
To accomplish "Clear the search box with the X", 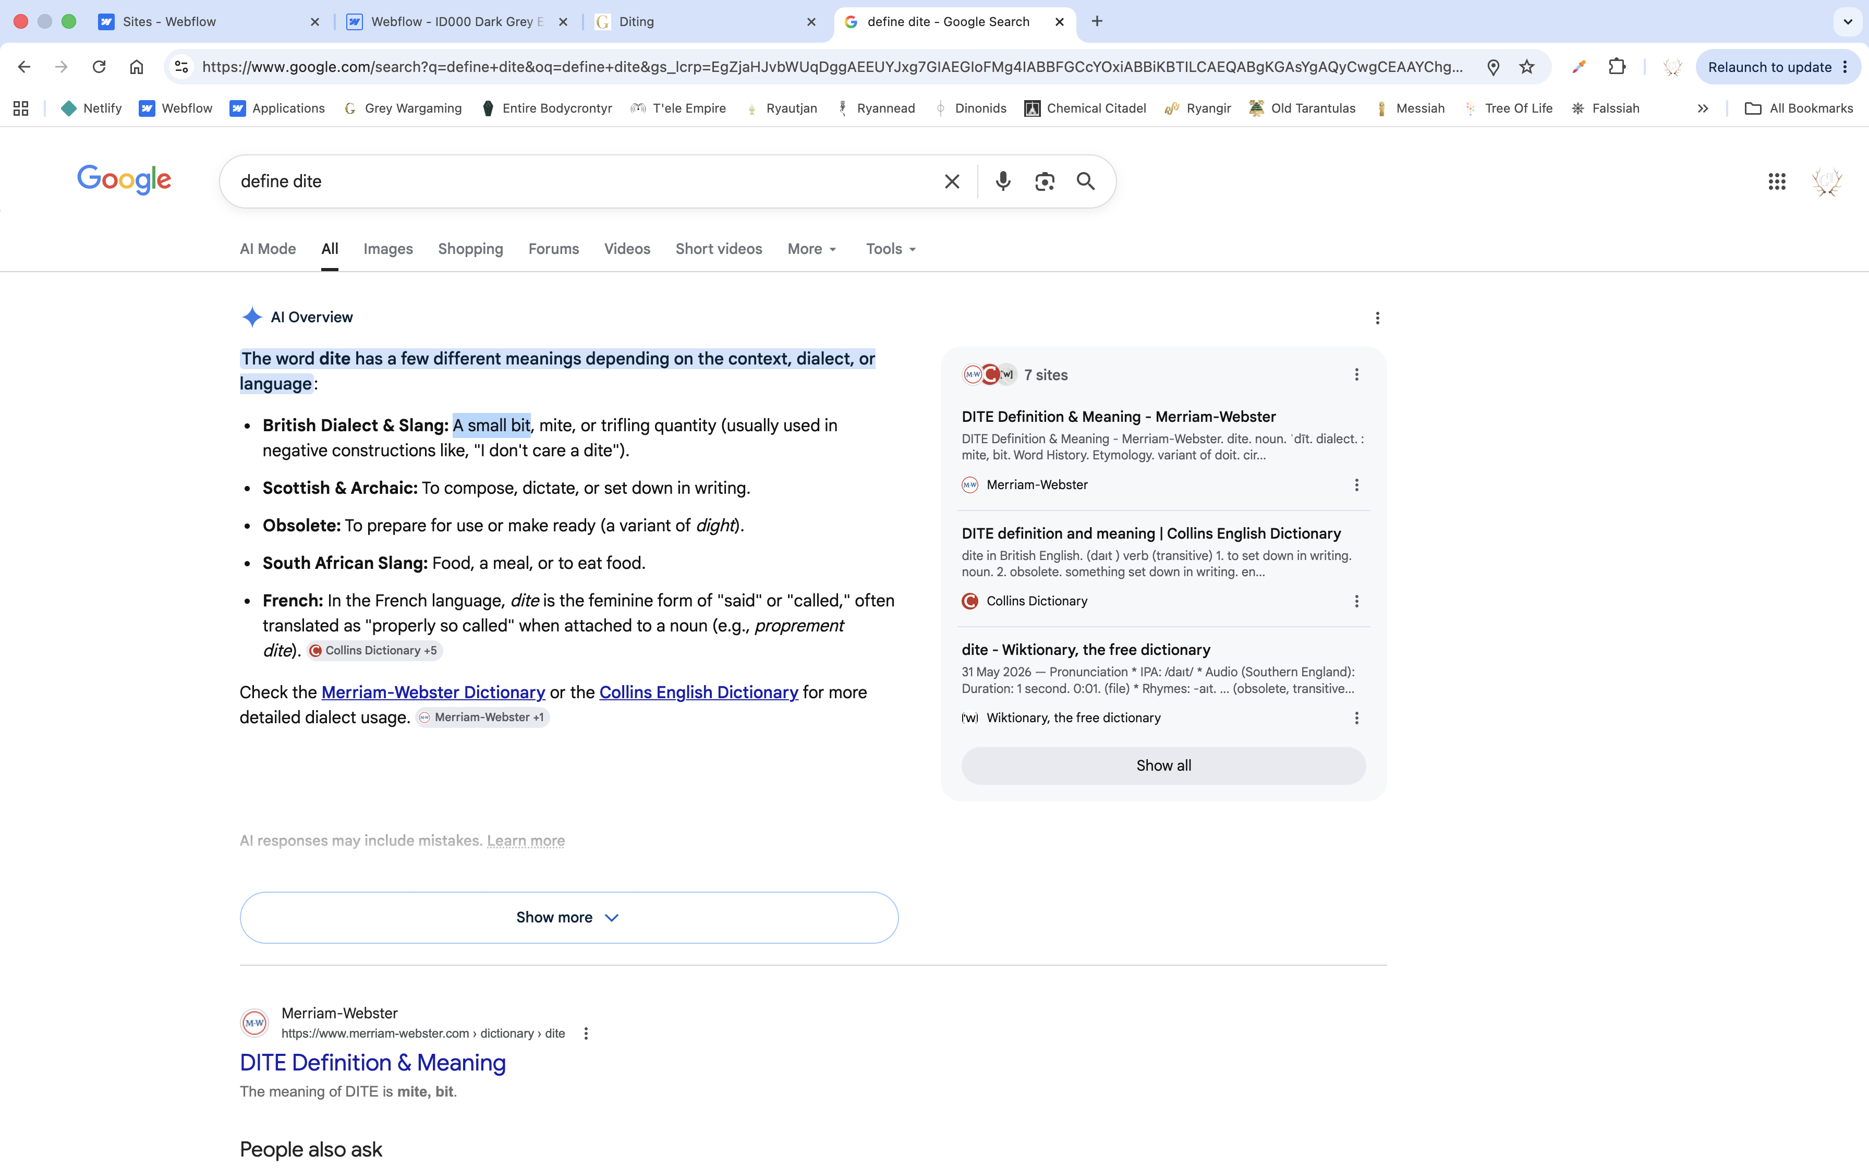I will coord(952,181).
